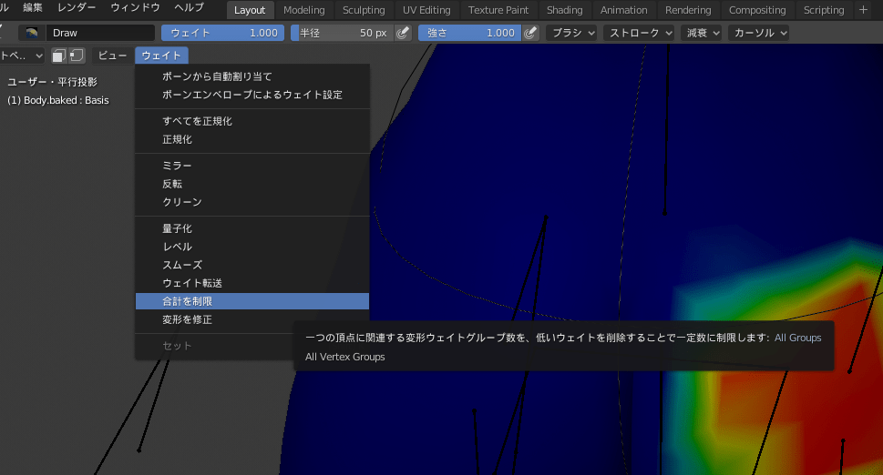Switch to the Sculpting workspace tab
Screen dimensions: 883x475
pos(364,10)
